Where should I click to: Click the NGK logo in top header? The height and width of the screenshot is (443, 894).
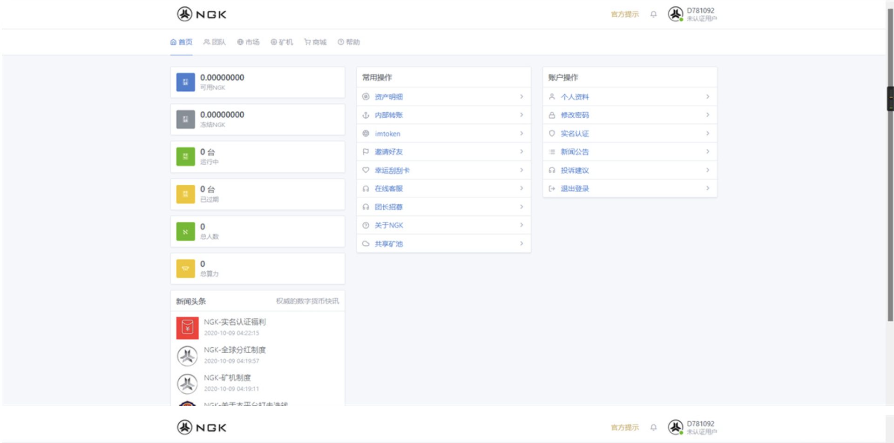tap(202, 14)
